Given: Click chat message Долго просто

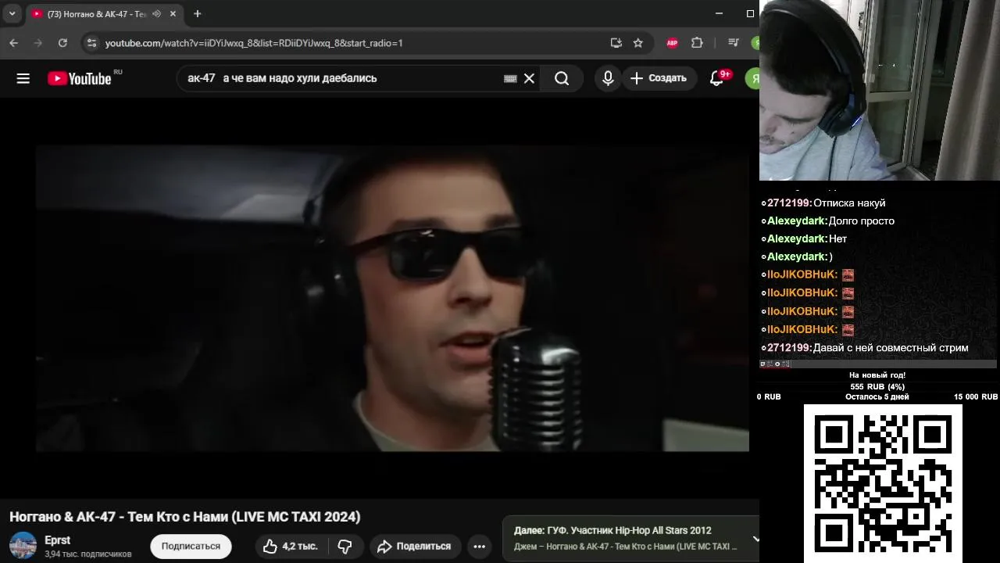Looking at the screenshot, I should (861, 221).
